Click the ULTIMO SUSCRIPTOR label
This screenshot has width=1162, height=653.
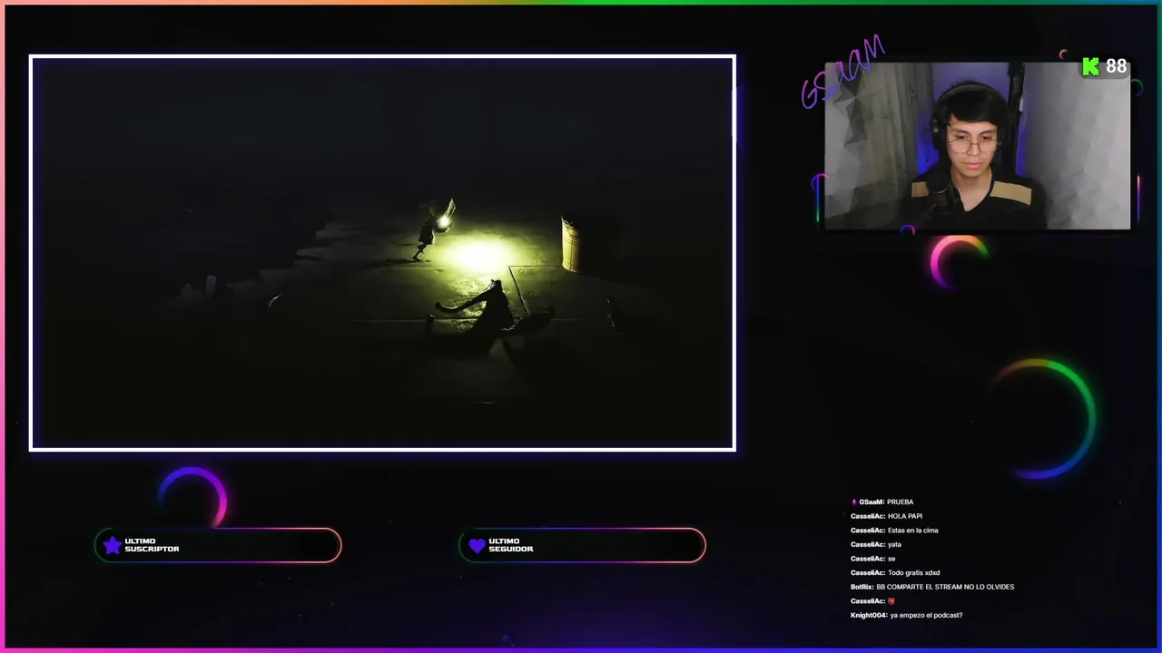click(x=152, y=545)
